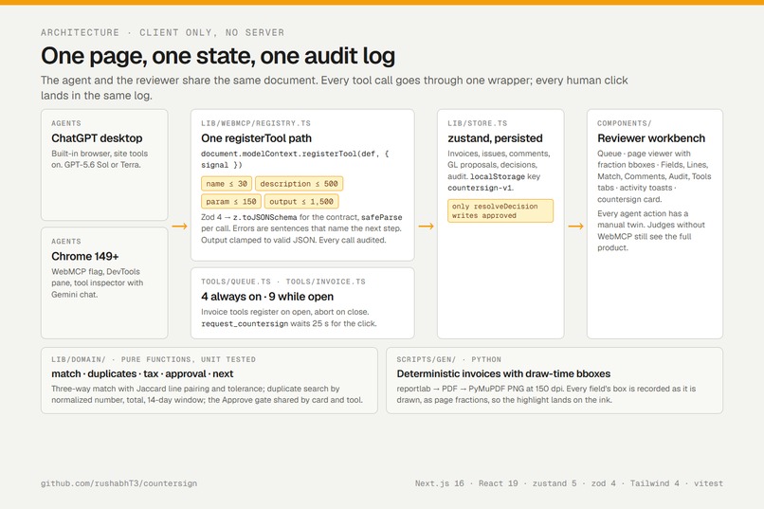Click the 'output ≤ 1,500' badge
764x509 pixels.
point(301,201)
